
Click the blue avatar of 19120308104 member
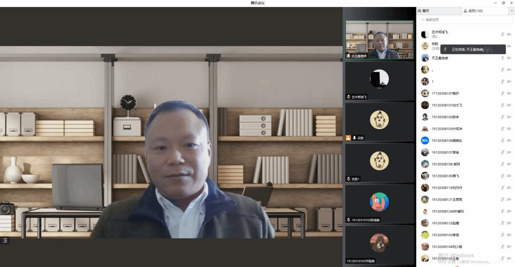click(425, 140)
